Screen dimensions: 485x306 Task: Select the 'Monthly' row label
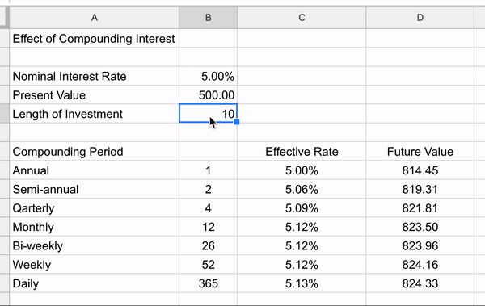tap(94, 227)
